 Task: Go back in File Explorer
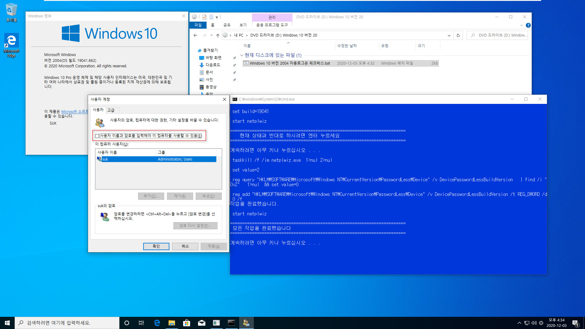click(x=195, y=35)
